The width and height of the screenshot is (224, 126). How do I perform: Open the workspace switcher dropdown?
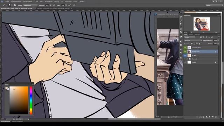[214, 5]
